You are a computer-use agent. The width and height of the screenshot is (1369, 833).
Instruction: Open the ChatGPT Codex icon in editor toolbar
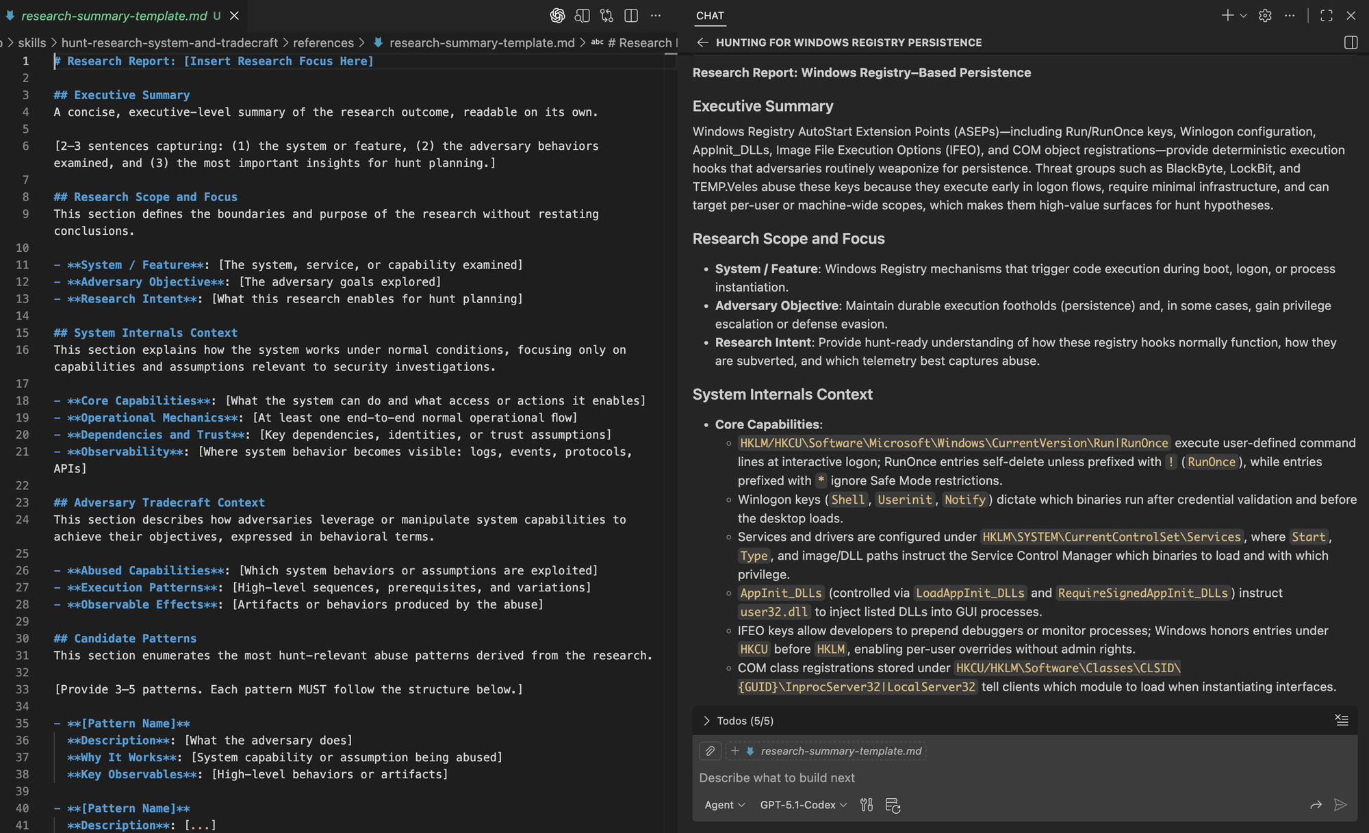[x=557, y=16]
